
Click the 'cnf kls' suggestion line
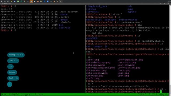(97, 33)
